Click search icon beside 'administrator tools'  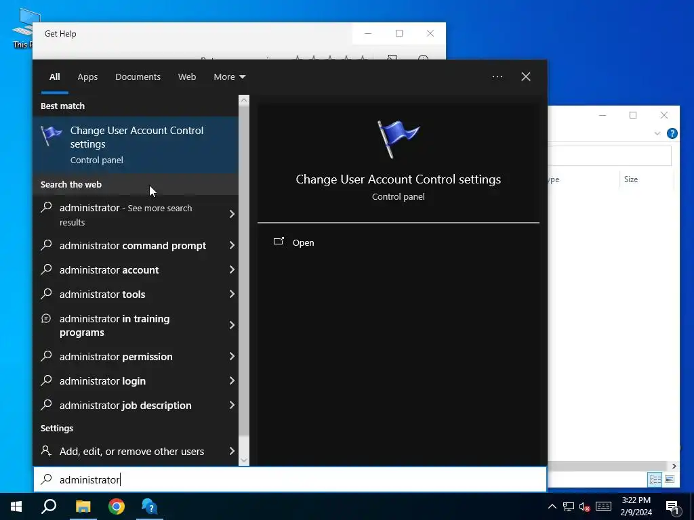pyautogui.click(x=47, y=294)
